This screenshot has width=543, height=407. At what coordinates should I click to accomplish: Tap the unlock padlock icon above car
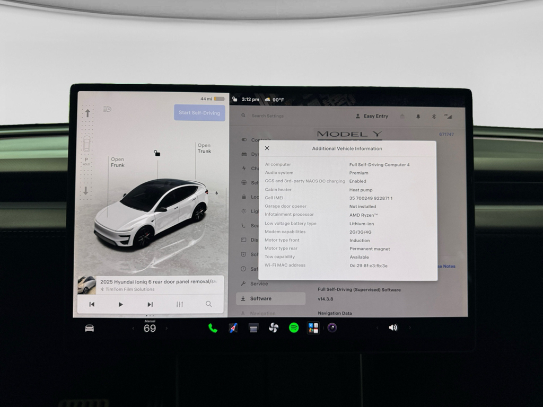(157, 153)
